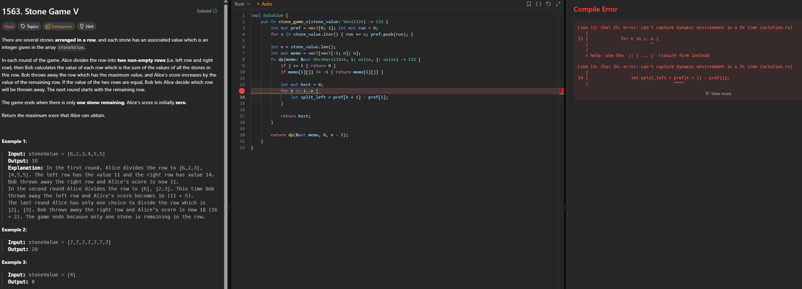Click the 'fn dp(memo: &mut Vec' line
The height and width of the screenshot is (289, 802).
346,59
